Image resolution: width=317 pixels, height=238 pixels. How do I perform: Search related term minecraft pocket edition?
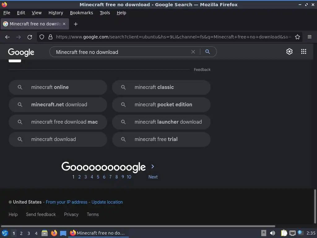161,105
